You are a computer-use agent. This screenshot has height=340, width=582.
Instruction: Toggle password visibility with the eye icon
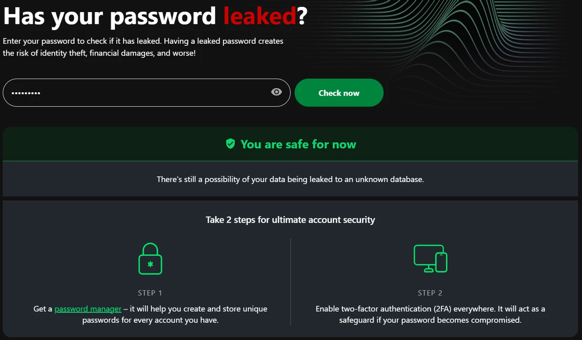(x=276, y=92)
